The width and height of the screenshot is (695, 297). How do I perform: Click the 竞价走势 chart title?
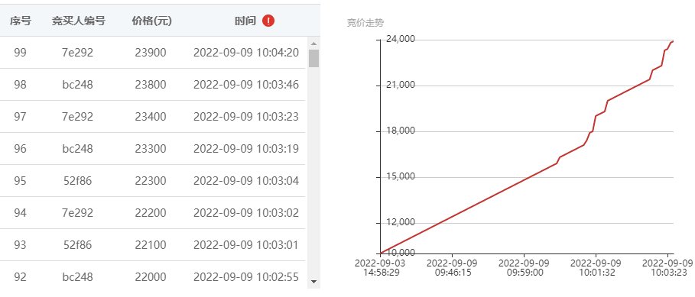click(365, 24)
